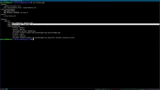Click ':app_spec_template: appspec.yml' line
The image size is (160, 90).
20,23
